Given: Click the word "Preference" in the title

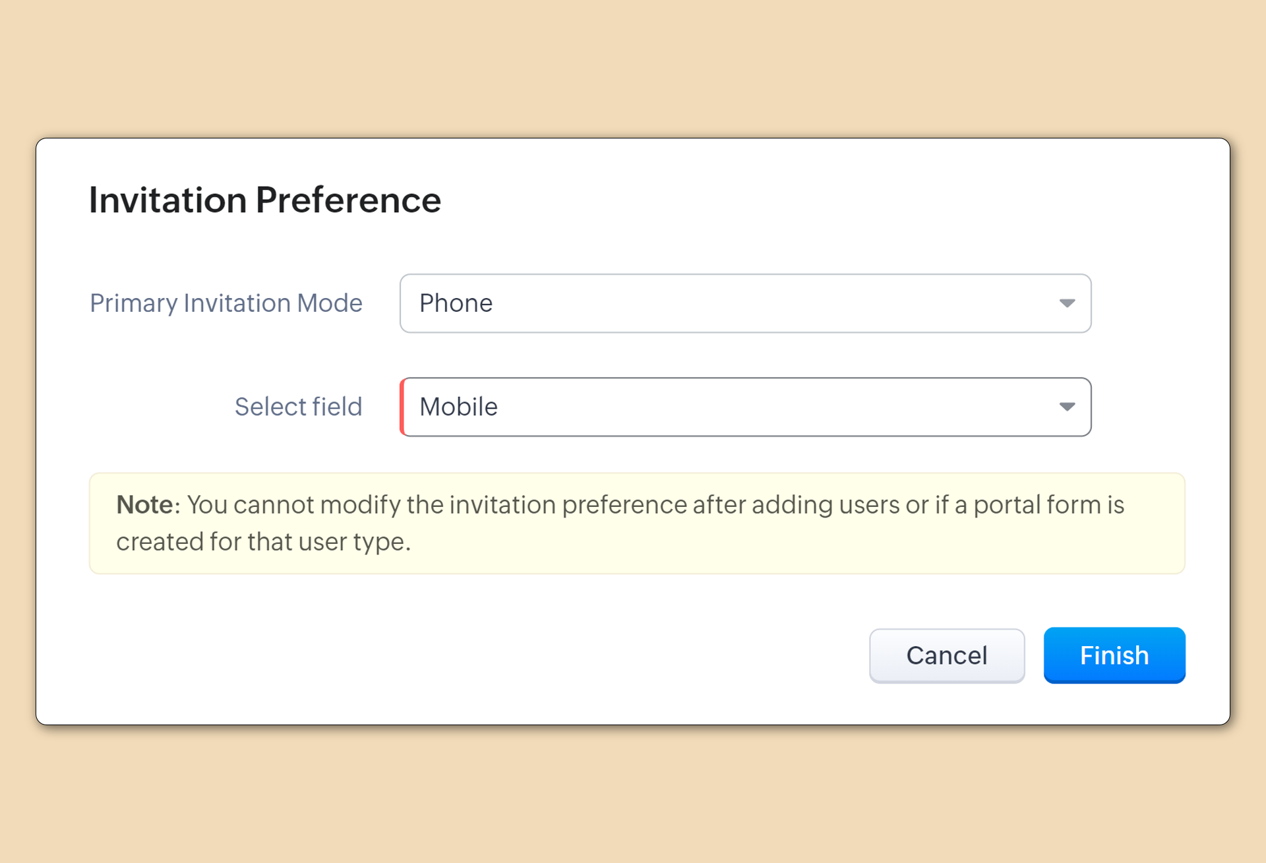Looking at the screenshot, I should pyautogui.click(x=348, y=200).
